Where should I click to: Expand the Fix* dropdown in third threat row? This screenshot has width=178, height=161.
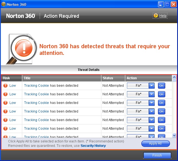coord(152,103)
